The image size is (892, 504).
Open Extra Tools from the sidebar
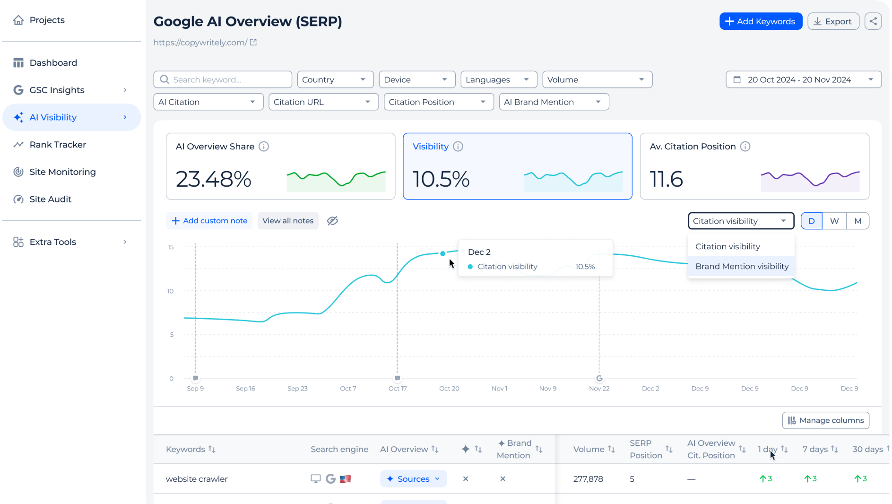tap(52, 242)
